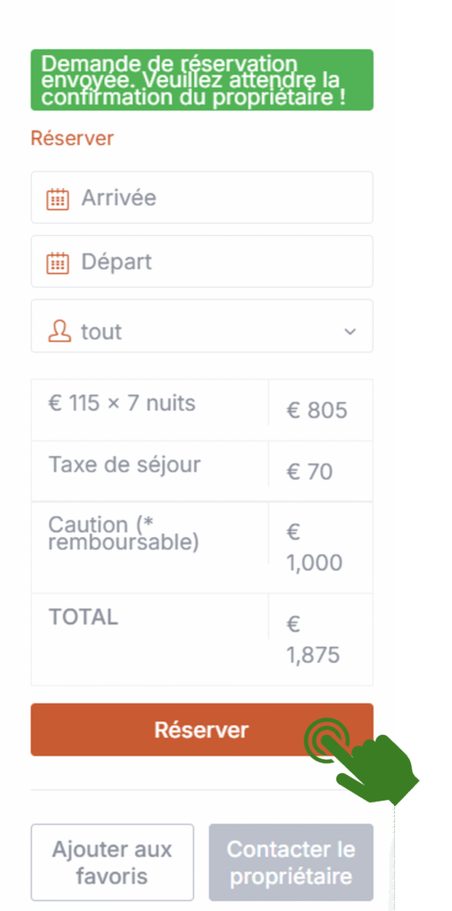Select the Taxe de séjour row label
This screenshot has height=911, width=452.
[125, 464]
